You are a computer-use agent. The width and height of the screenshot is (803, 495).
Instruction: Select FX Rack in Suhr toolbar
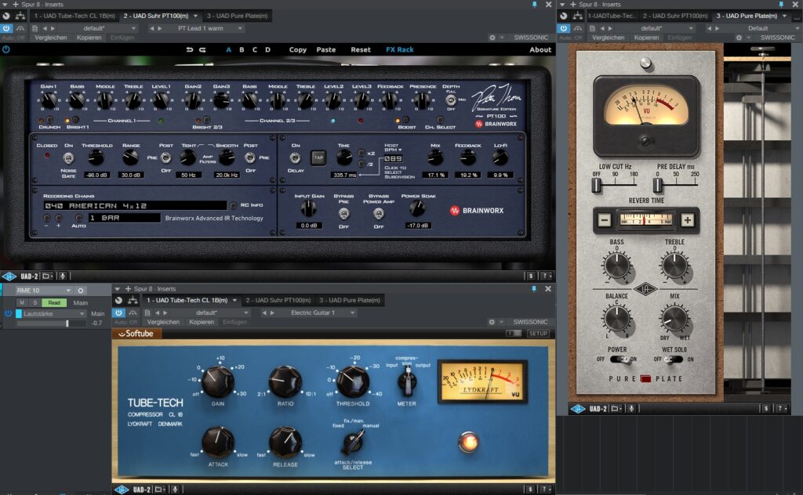[399, 49]
